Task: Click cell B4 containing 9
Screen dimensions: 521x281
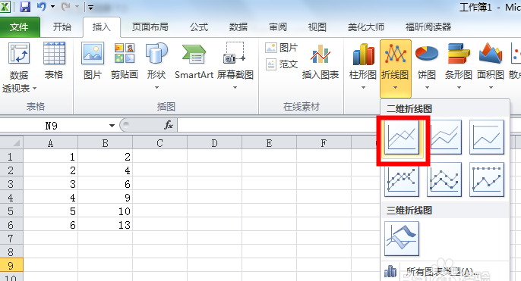Action: point(105,198)
